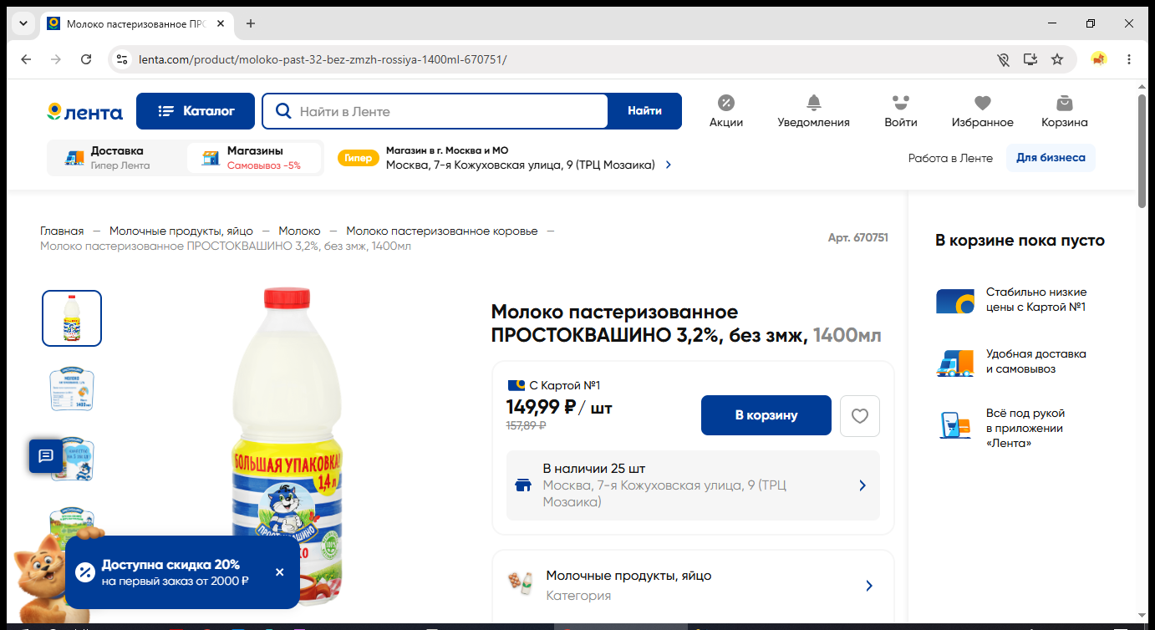
Task: Click the Найти в Ленте search field
Action: (435, 111)
